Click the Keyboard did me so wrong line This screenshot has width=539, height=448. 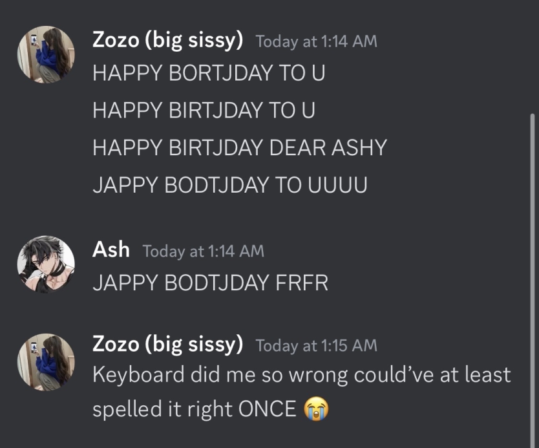click(x=301, y=375)
